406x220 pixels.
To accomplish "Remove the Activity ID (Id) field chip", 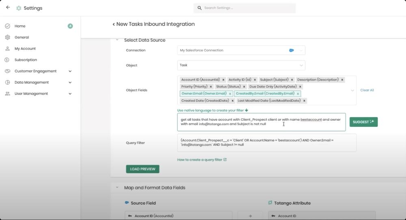I will tap(255, 80).
